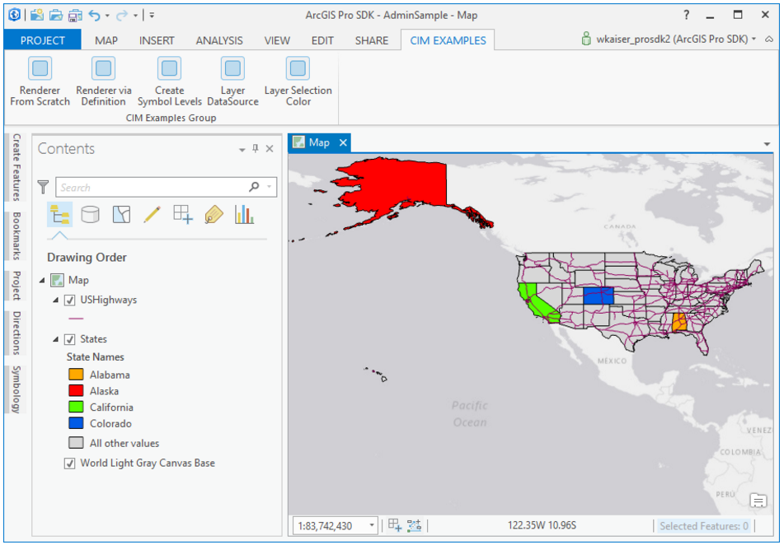784x545 pixels.
Task: Collapse the States layer expander
Action: (56, 340)
